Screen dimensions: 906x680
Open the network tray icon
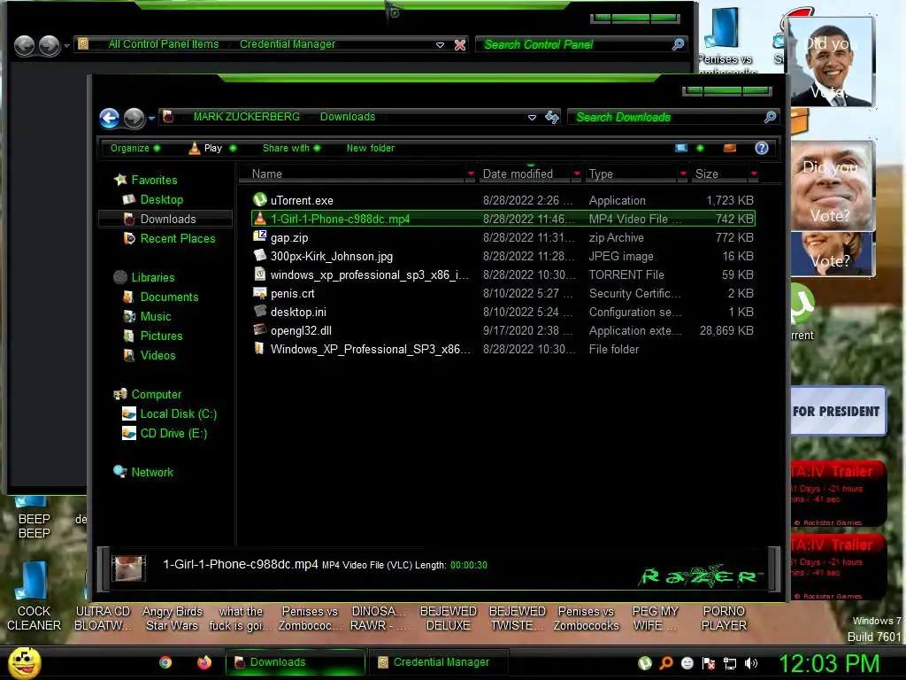[x=730, y=663]
